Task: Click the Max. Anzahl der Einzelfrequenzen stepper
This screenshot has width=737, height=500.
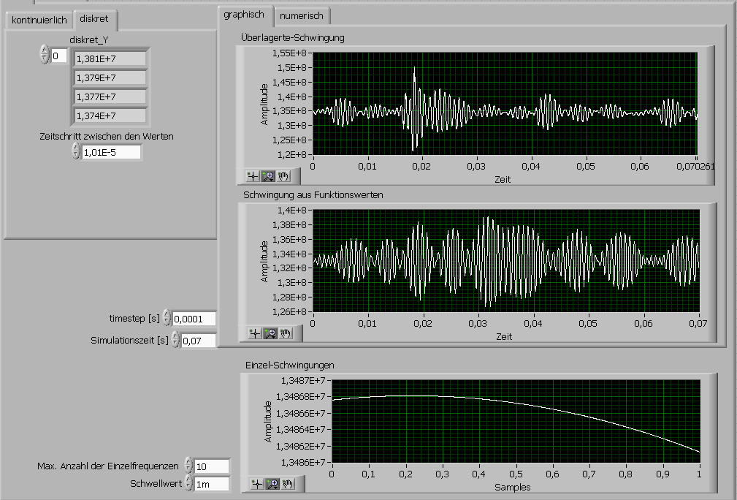Action: (188, 465)
